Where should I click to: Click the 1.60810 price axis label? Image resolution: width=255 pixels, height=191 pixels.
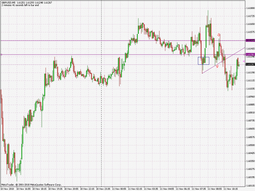tap(251, 113)
